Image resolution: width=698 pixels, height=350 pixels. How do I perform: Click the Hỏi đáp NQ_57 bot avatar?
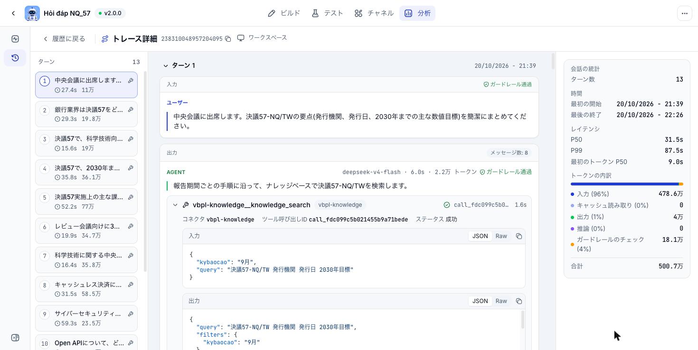click(x=32, y=13)
